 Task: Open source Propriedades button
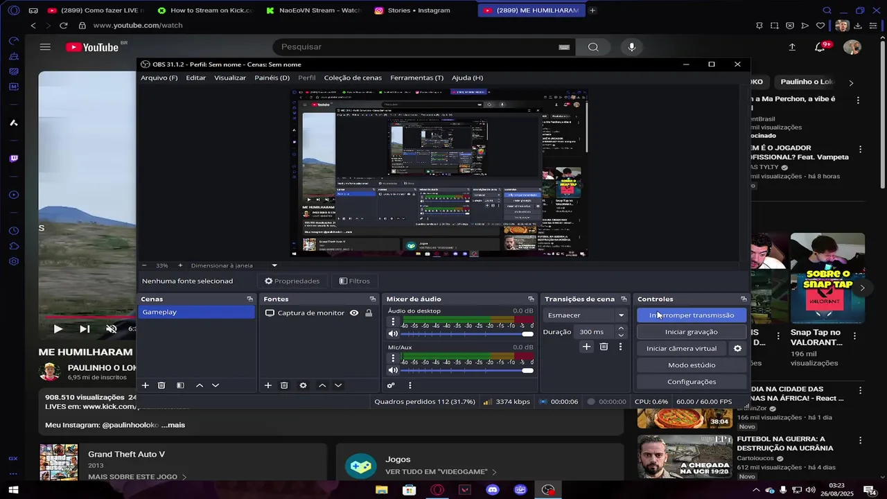tap(292, 281)
